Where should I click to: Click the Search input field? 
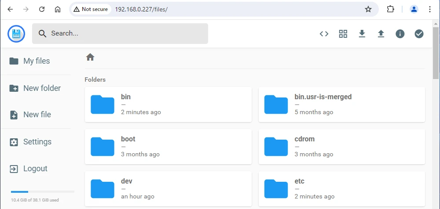point(123,33)
